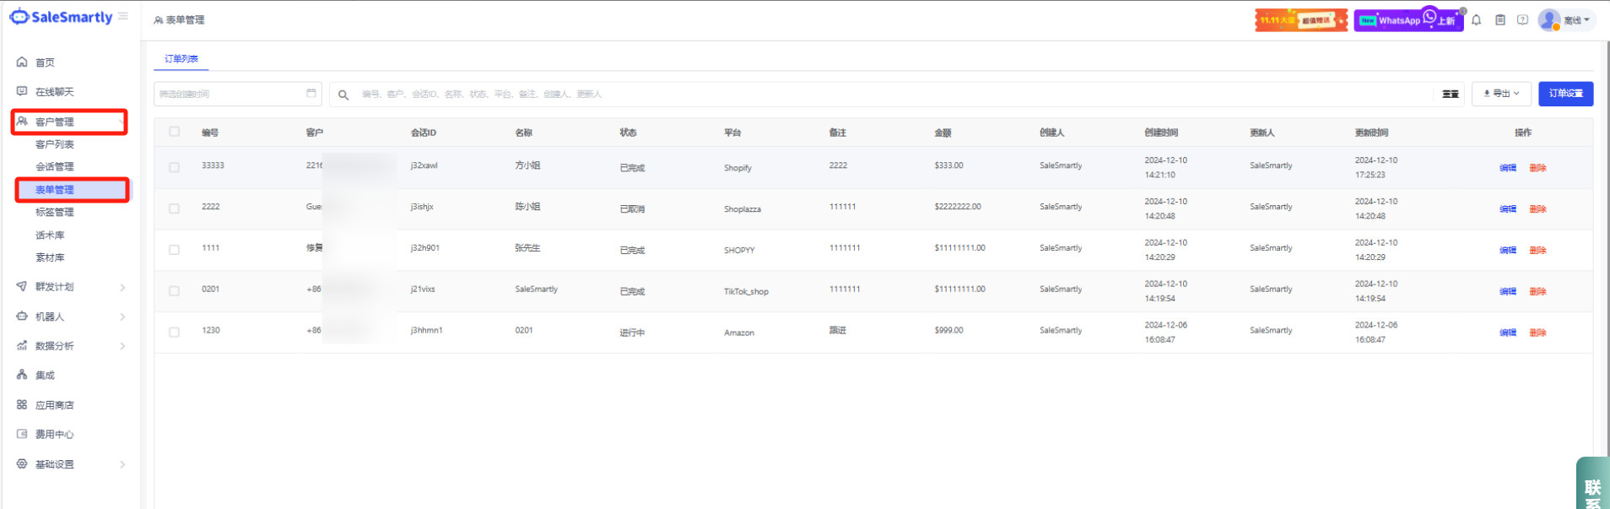Image resolution: width=1610 pixels, height=509 pixels.
Task: Click the search magnifier icon
Action: pyautogui.click(x=343, y=95)
